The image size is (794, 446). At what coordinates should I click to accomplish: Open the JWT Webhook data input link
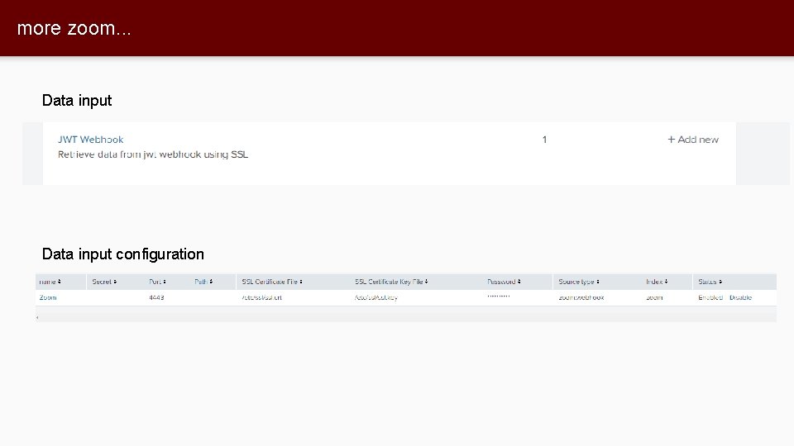[x=91, y=140]
